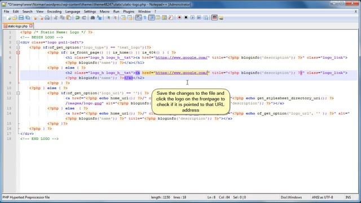Toggle synchronized horizontal scrolling

pyautogui.click(x=130, y=17)
